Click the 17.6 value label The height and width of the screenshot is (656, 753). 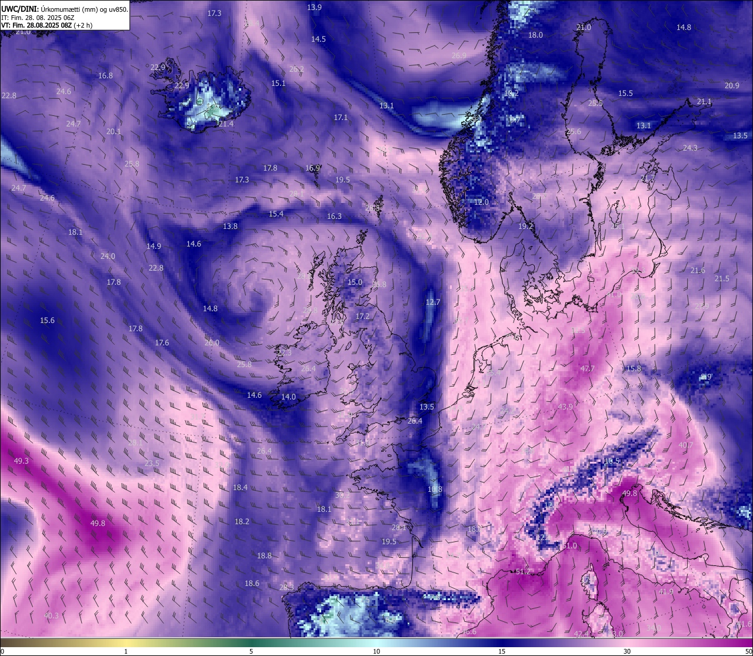click(162, 342)
